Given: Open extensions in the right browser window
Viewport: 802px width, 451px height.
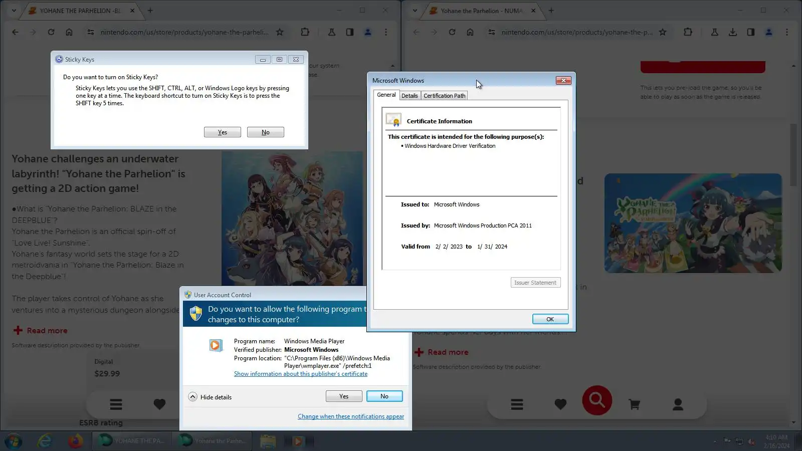Looking at the screenshot, I should [688, 32].
